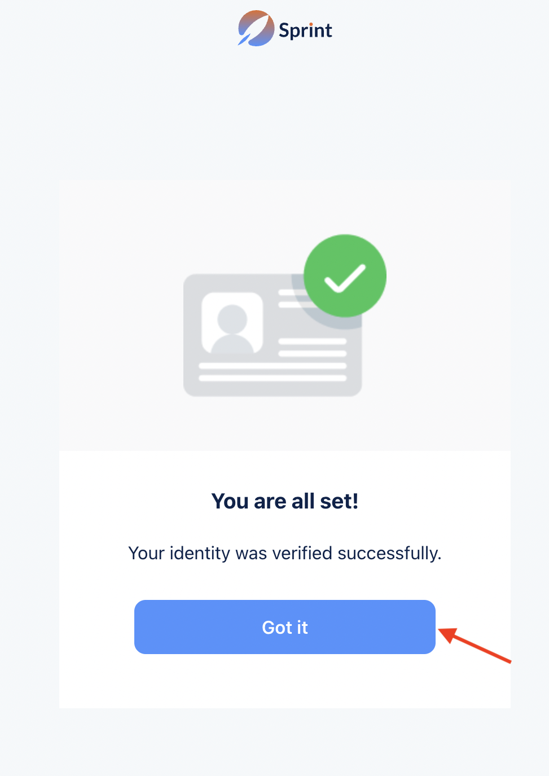Click the word "was" in the message
The image size is (549, 776).
coord(251,553)
